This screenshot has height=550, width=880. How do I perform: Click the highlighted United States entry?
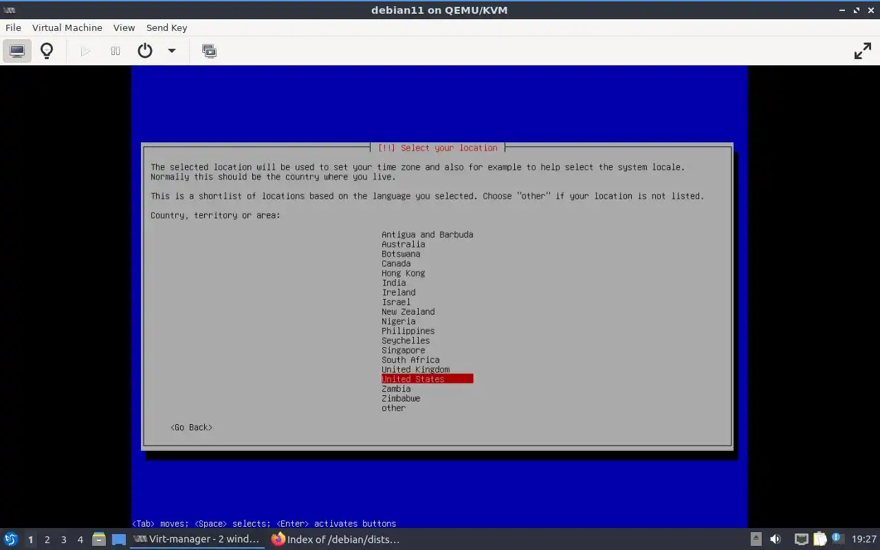(x=427, y=379)
